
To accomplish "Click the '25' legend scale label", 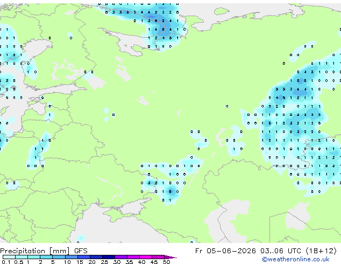I will pos(104,262).
